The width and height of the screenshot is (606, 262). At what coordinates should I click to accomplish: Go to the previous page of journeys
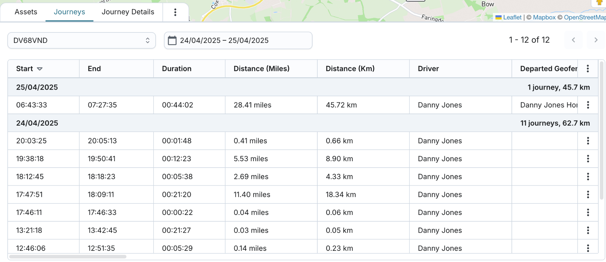click(574, 40)
